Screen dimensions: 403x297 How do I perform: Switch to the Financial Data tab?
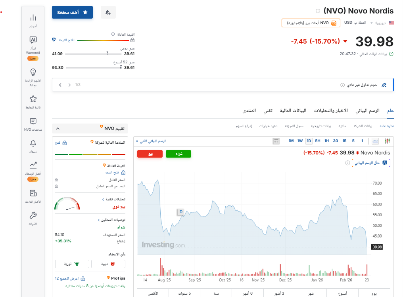[x=294, y=110]
